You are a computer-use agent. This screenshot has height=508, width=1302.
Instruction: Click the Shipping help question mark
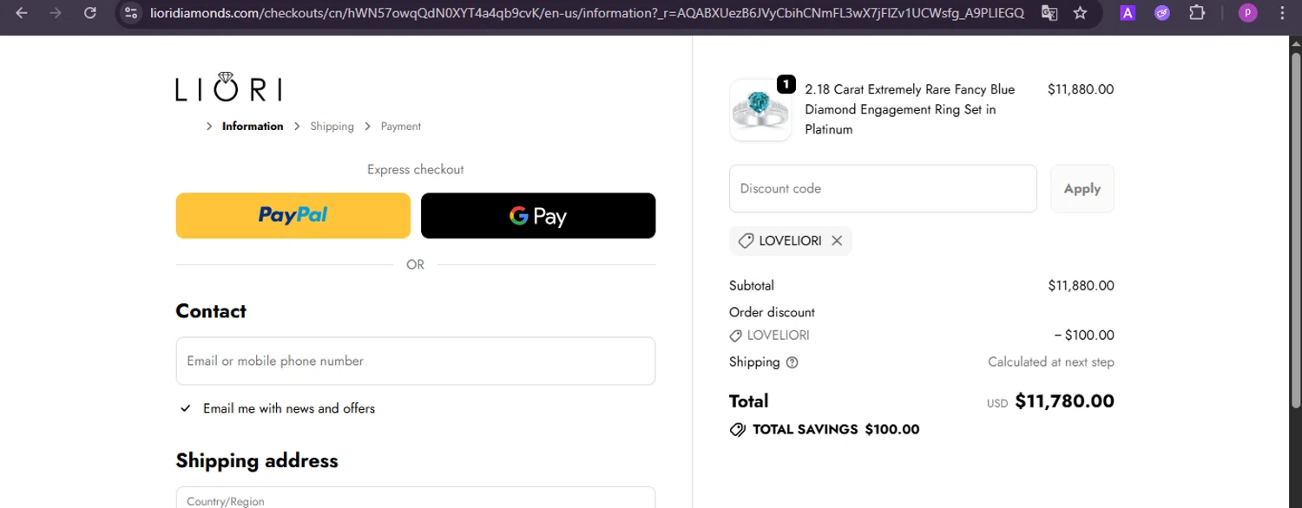click(792, 362)
